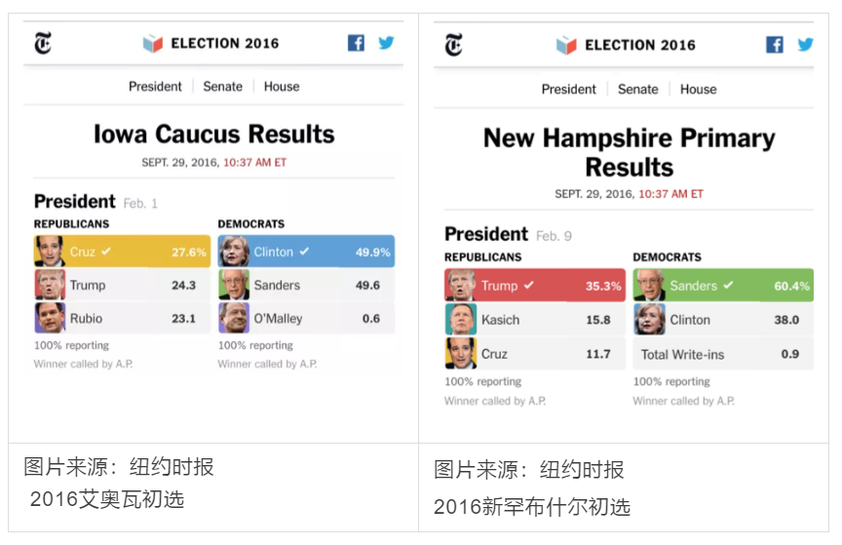Screen dimensions: 842x545
Task: Click ballot box icon beside Iowa Election 2016
Action: point(152,43)
